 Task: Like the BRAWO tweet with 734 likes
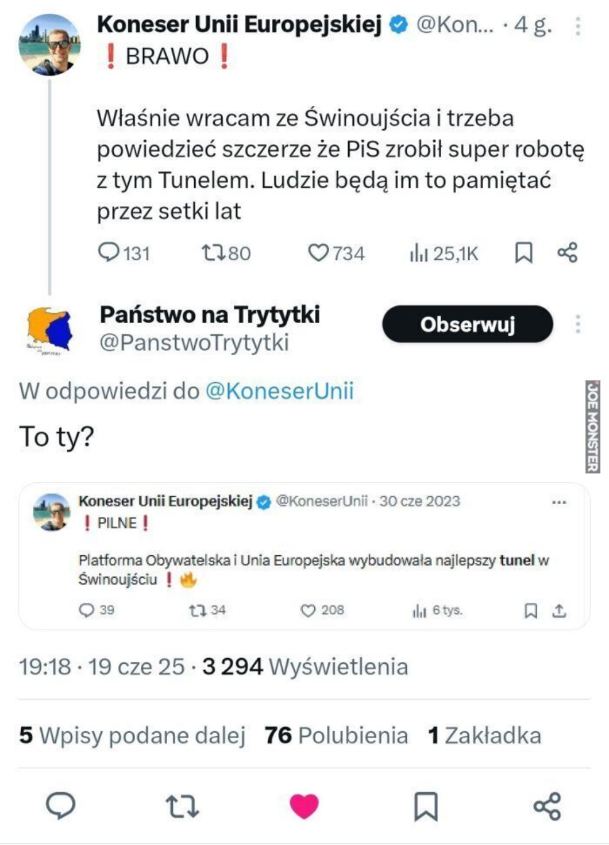(336, 253)
